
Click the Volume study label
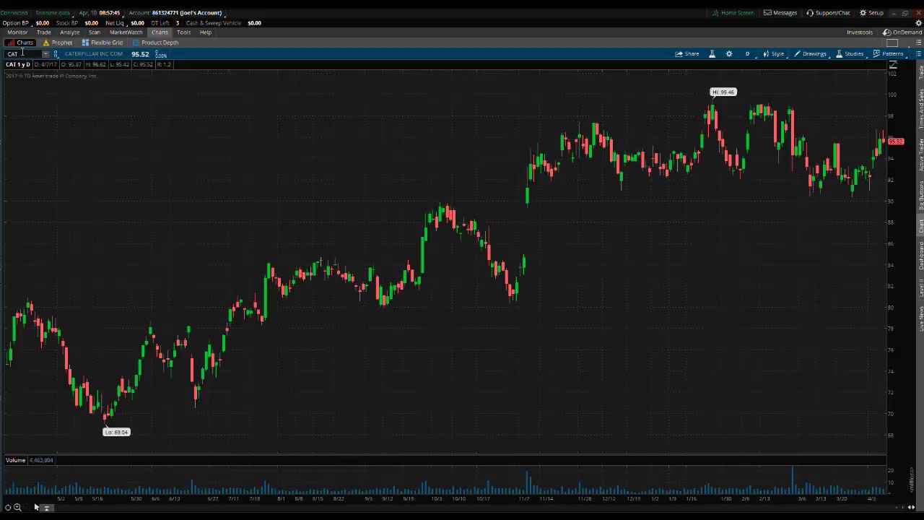coord(15,460)
